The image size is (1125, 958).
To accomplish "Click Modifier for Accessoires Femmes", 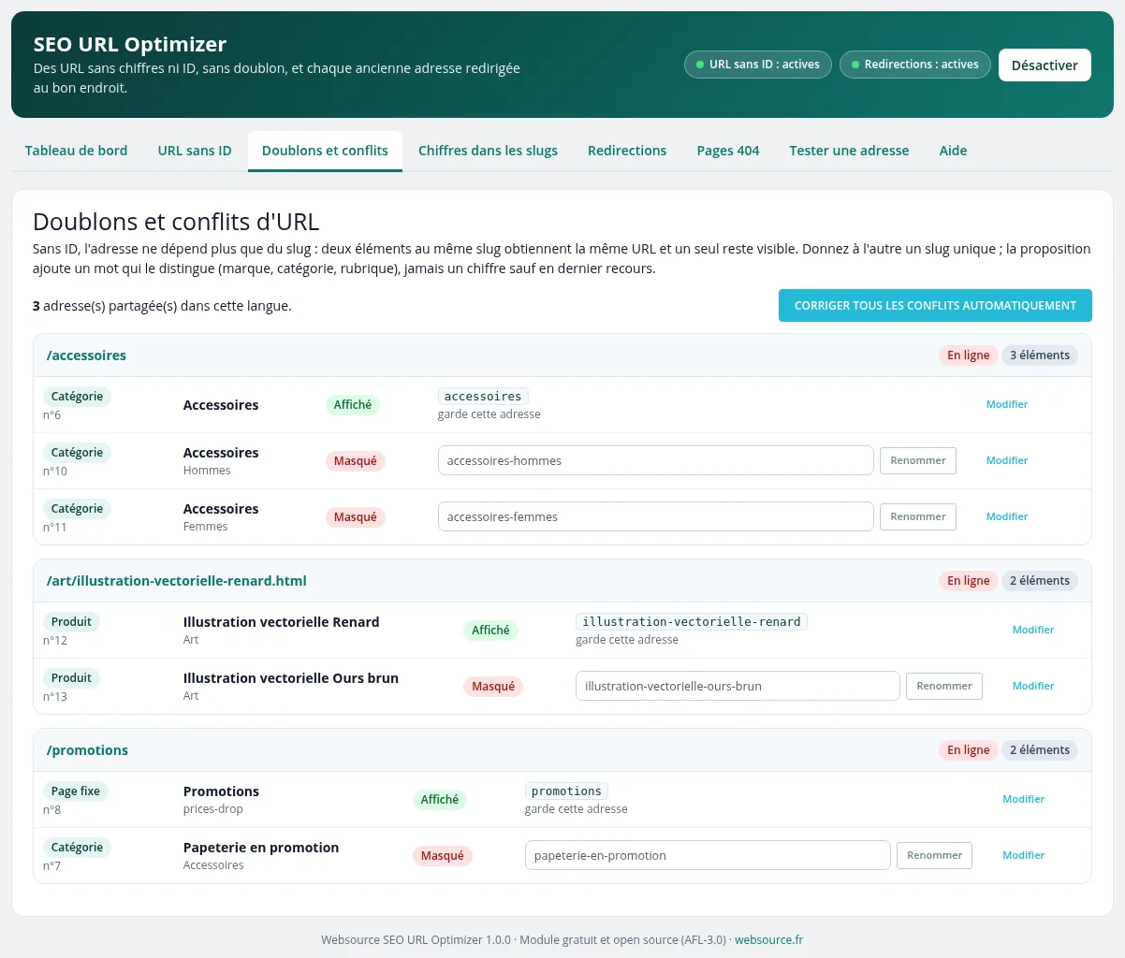I will pos(1007,516).
